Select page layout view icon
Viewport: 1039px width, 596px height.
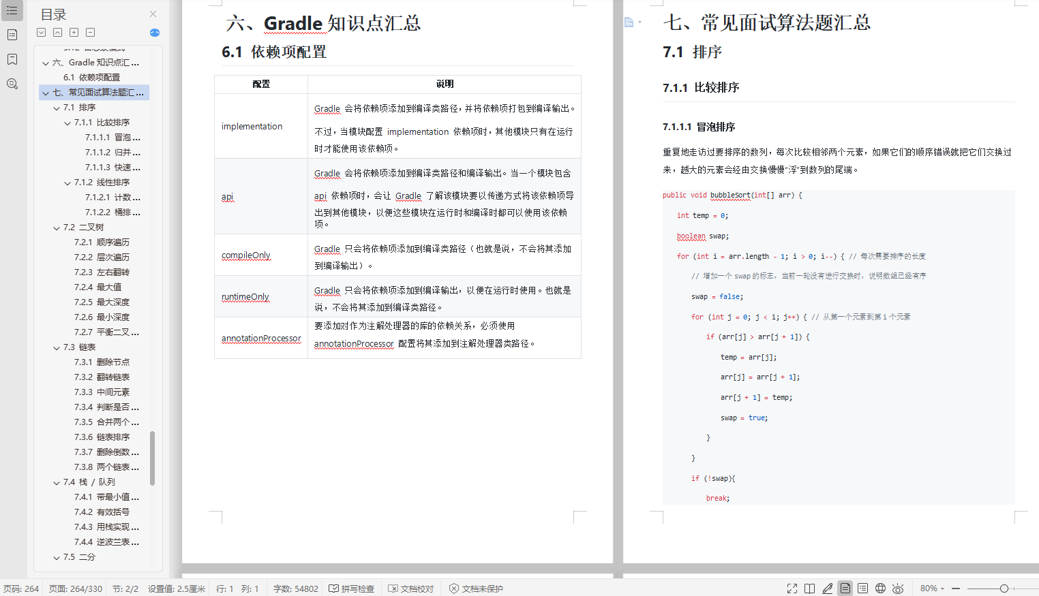click(x=845, y=589)
